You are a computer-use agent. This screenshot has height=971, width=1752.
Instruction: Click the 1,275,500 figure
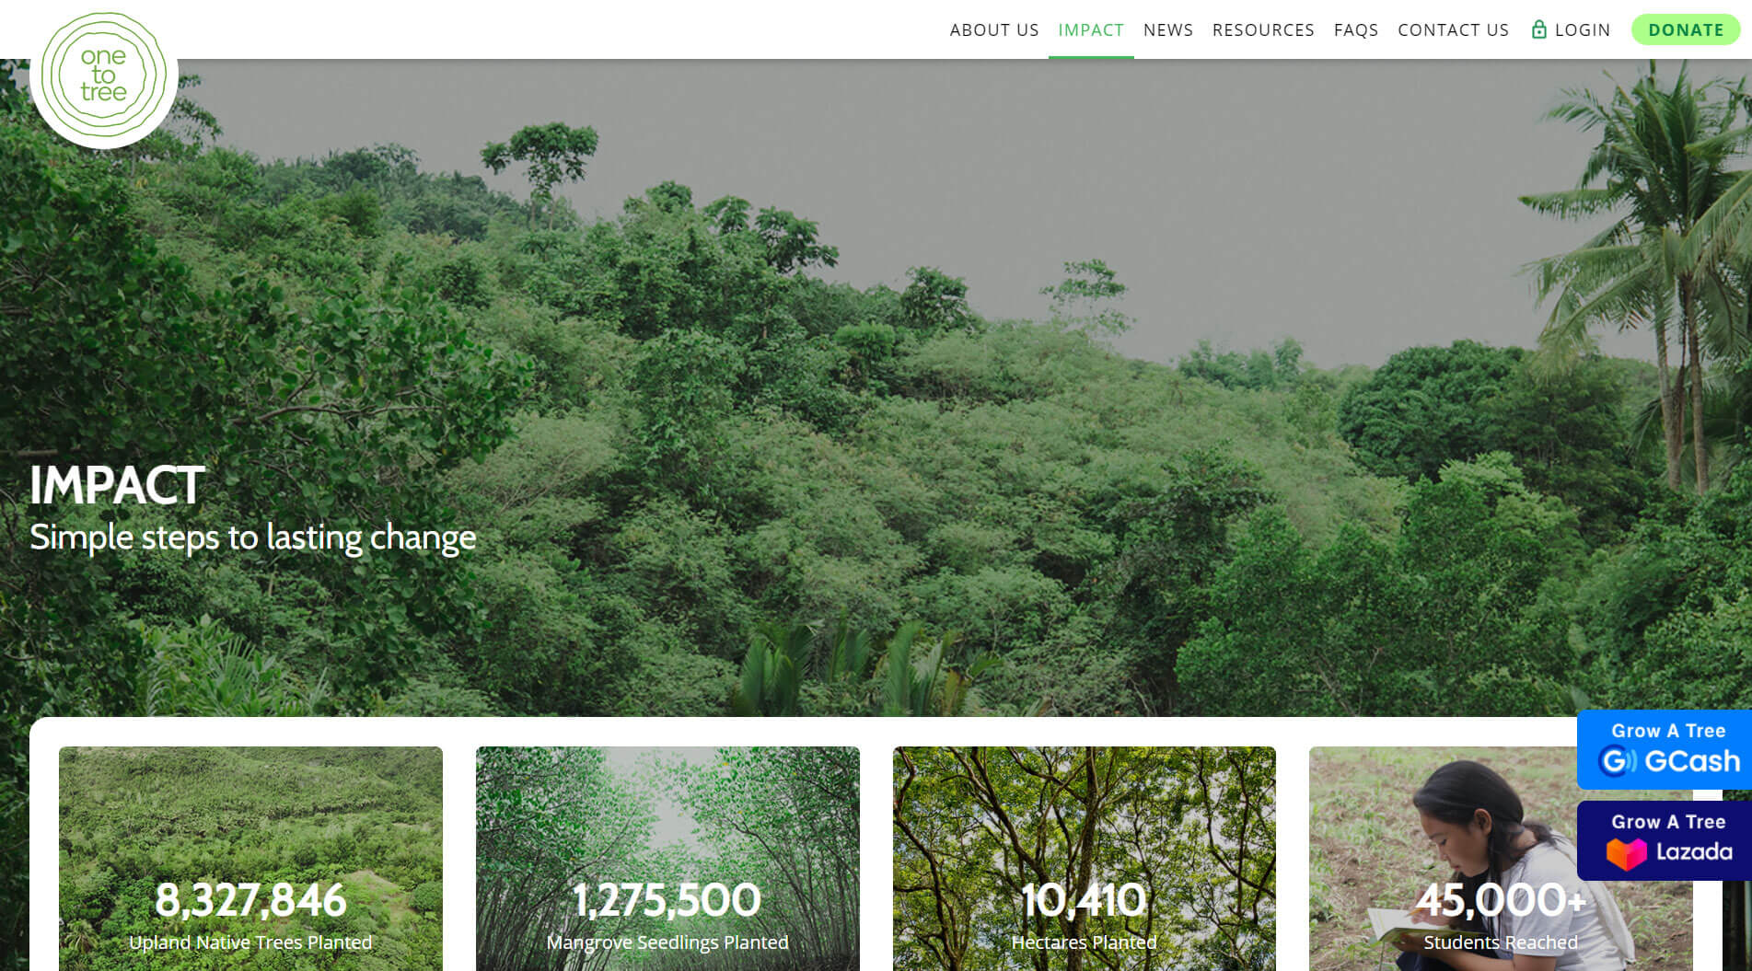[x=667, y=900]
